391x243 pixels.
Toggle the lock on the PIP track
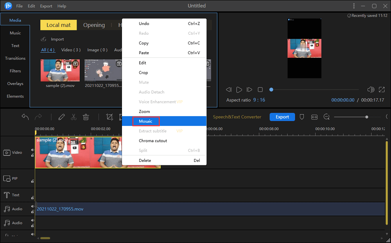click(32, 181)
